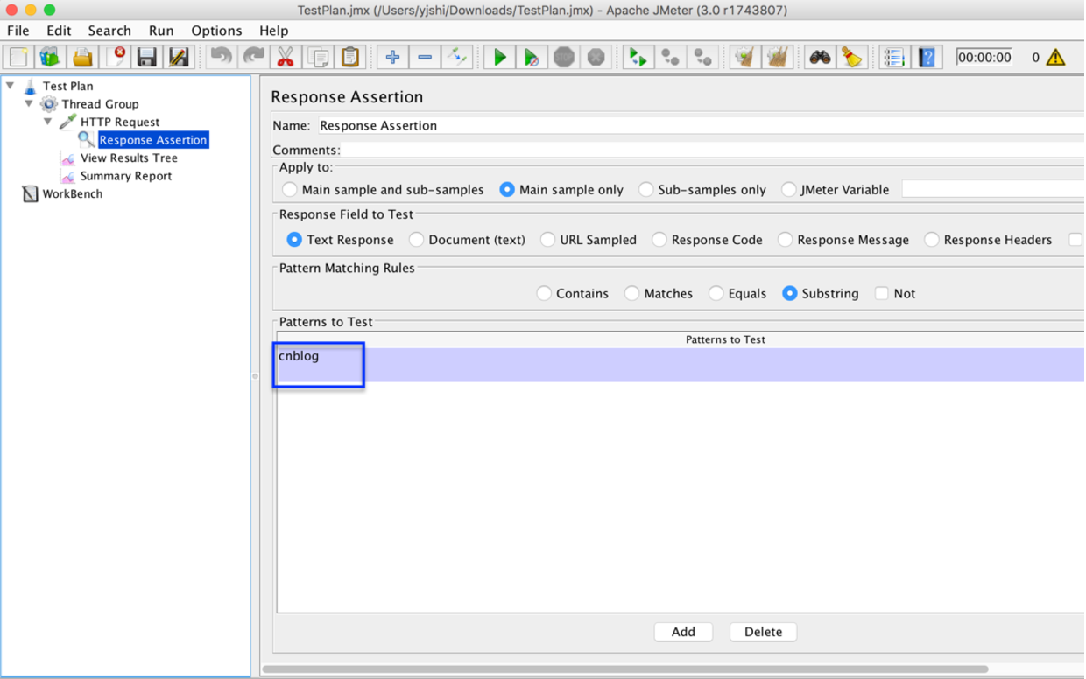
Task: Select Document (text) radio
Action: (x=417, y=240)
